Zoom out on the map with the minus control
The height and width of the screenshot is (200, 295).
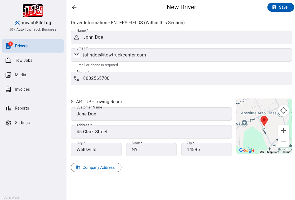[284, 142]
